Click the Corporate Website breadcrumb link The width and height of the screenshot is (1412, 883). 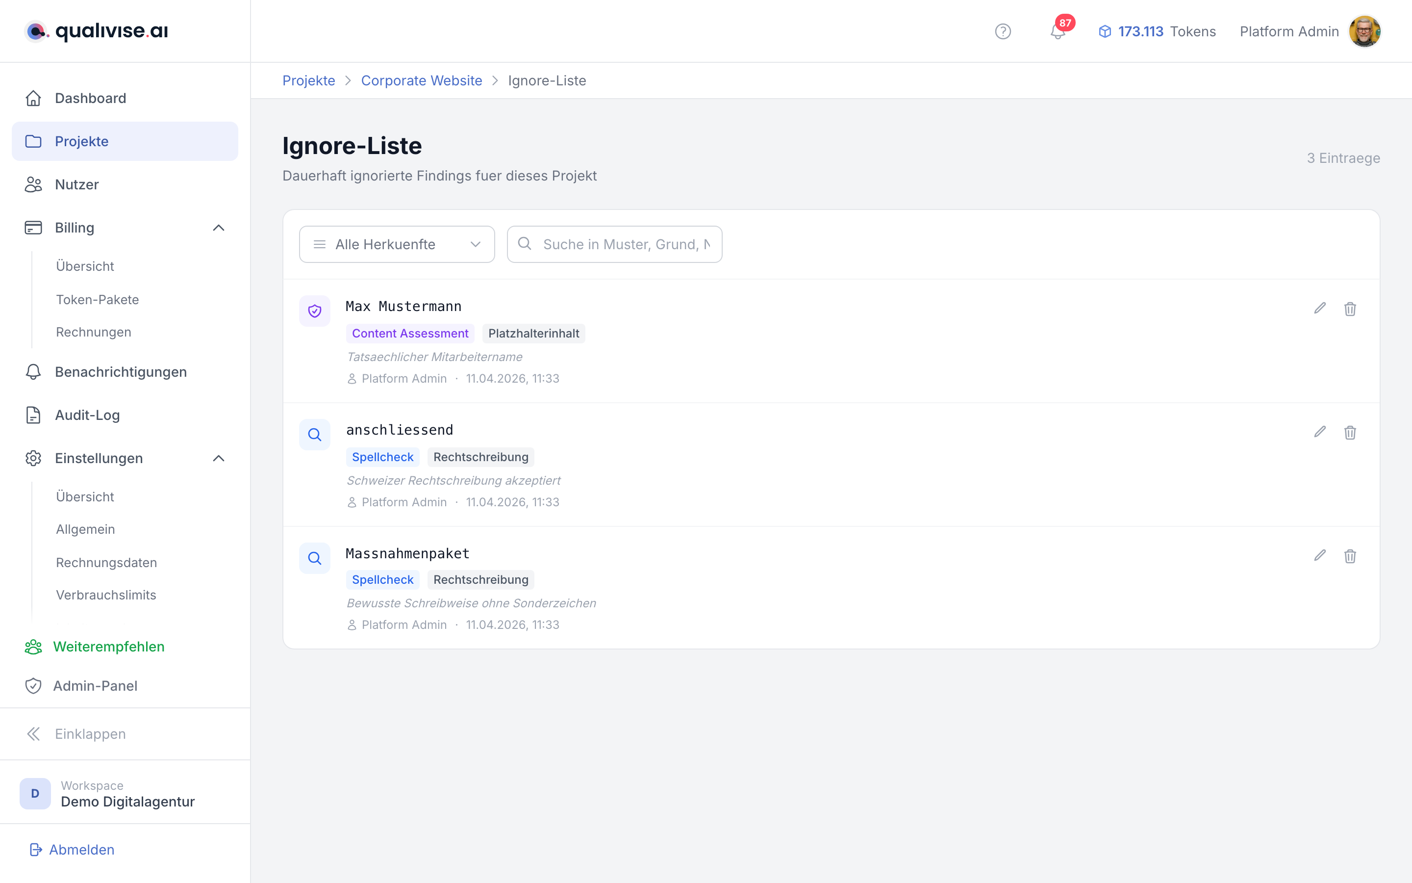coord(421,80)
